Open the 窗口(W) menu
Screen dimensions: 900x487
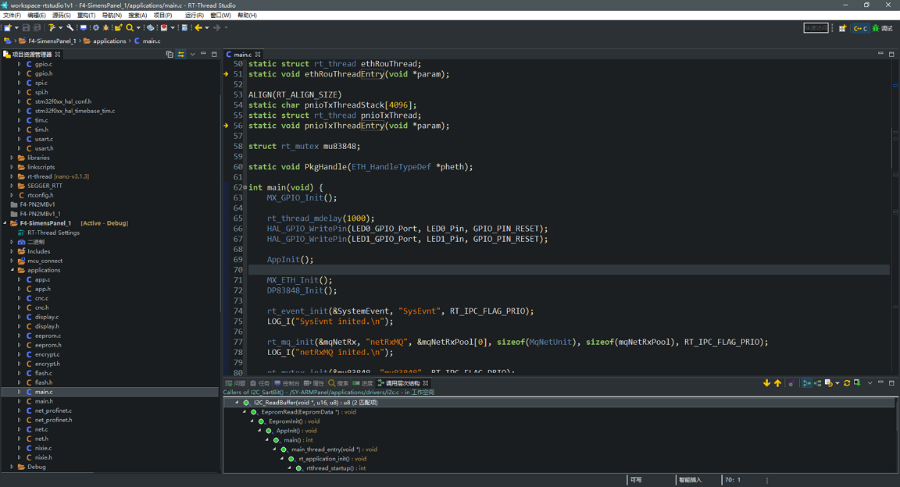pyautogui.click(x=221, y=16)
